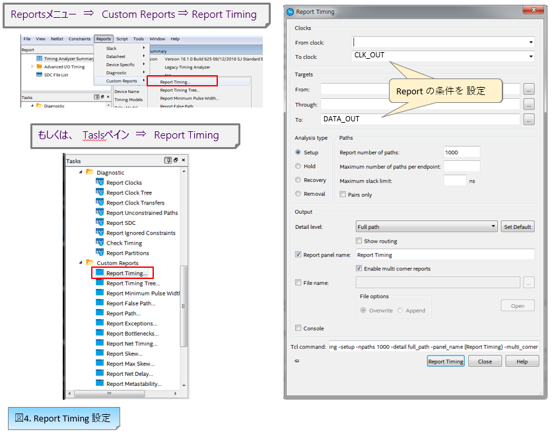The width and height of the screenshot is (554, 434).
Task: Enable the Show routing checkbox
Action: pyautogui.click(x=359, y=241)
